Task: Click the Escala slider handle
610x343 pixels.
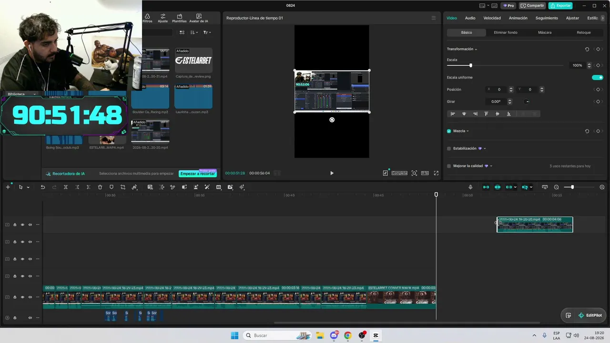Action: [470, 65]
